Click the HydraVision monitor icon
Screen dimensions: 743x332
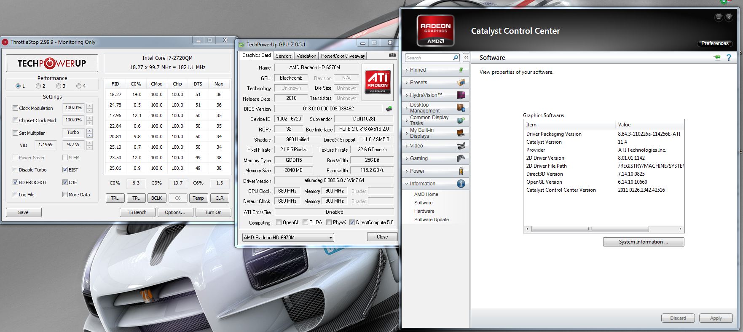pos(461,95)
